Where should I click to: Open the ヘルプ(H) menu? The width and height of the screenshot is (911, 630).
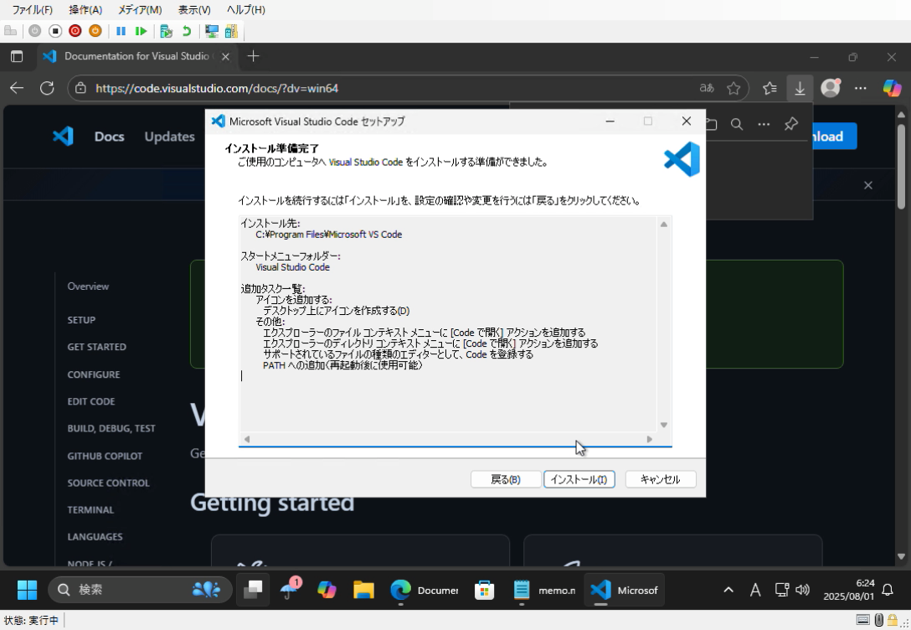[x=246, y=10]
